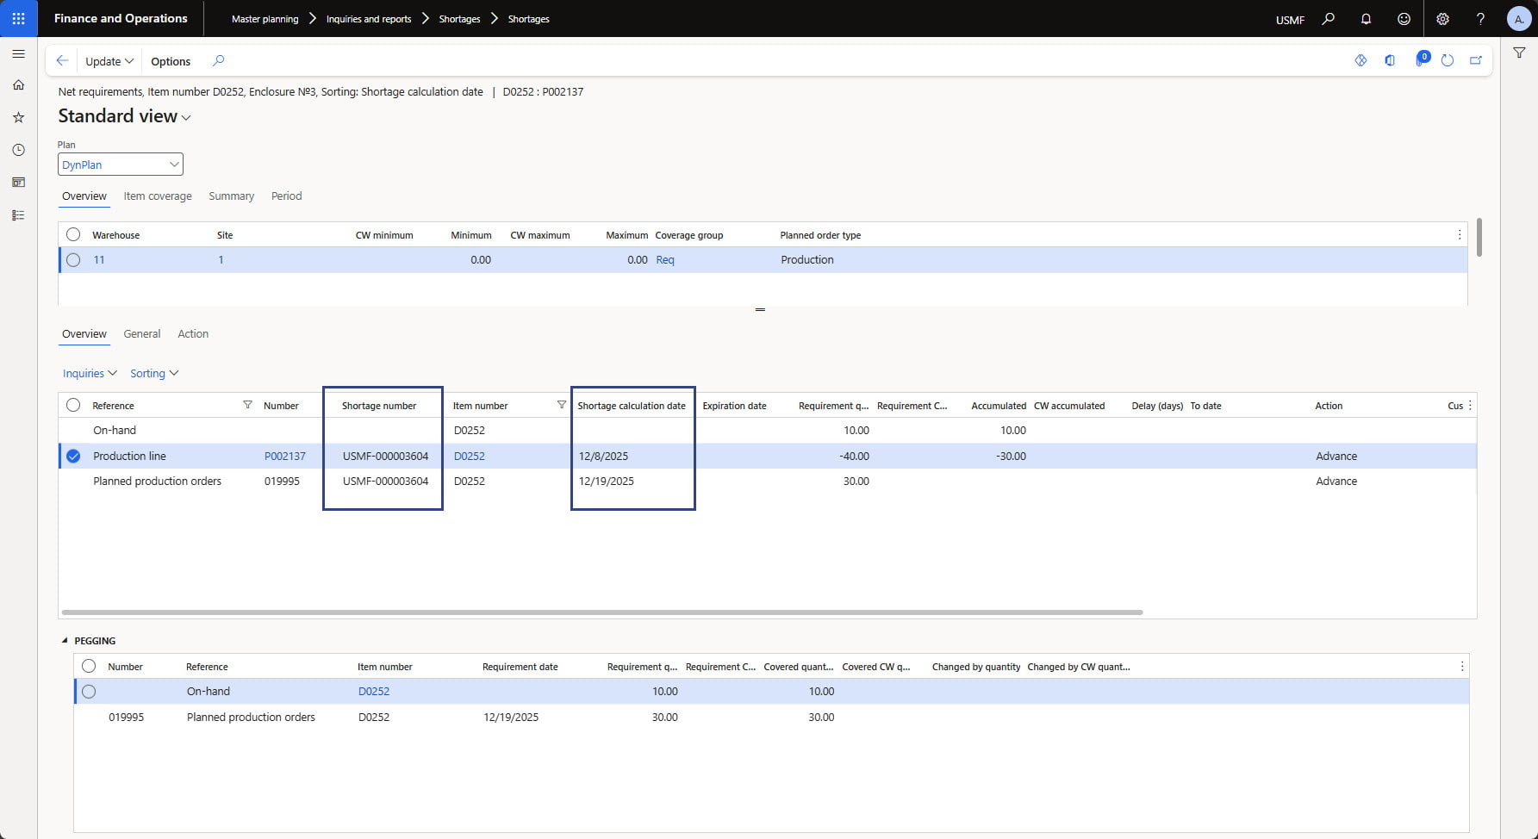Select the warehouse 11 row radio button
The height and width of the screenshot is (839, 1538).
(73, 260)
